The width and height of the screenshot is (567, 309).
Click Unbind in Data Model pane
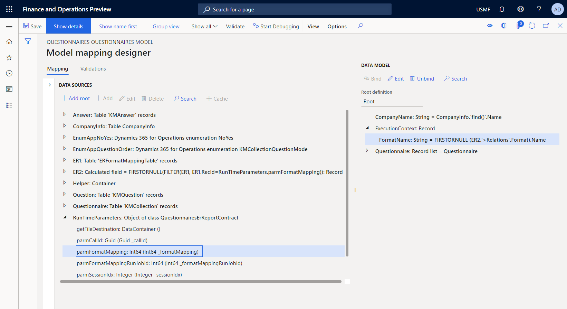coord(422,79)
